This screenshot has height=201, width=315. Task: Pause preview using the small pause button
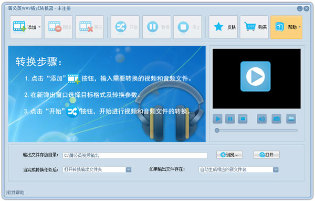click(x=230, y=119)
